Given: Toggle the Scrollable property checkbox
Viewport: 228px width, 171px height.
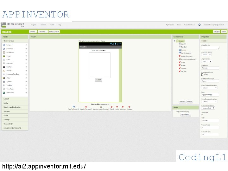Looking at the screenshot, I should coord(202,115).
